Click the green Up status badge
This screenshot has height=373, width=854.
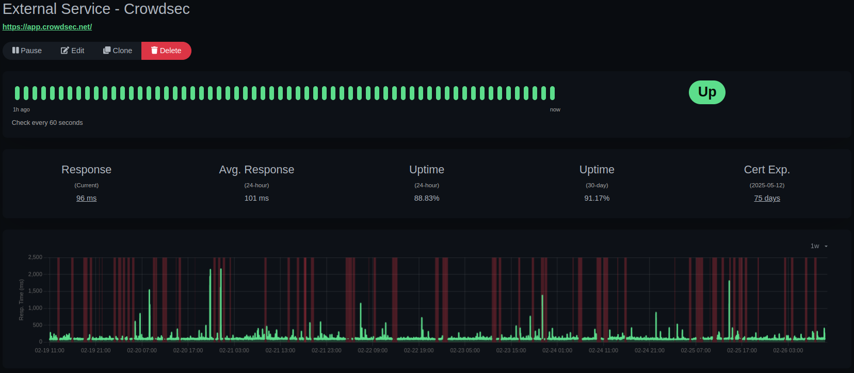pos(707,92)
